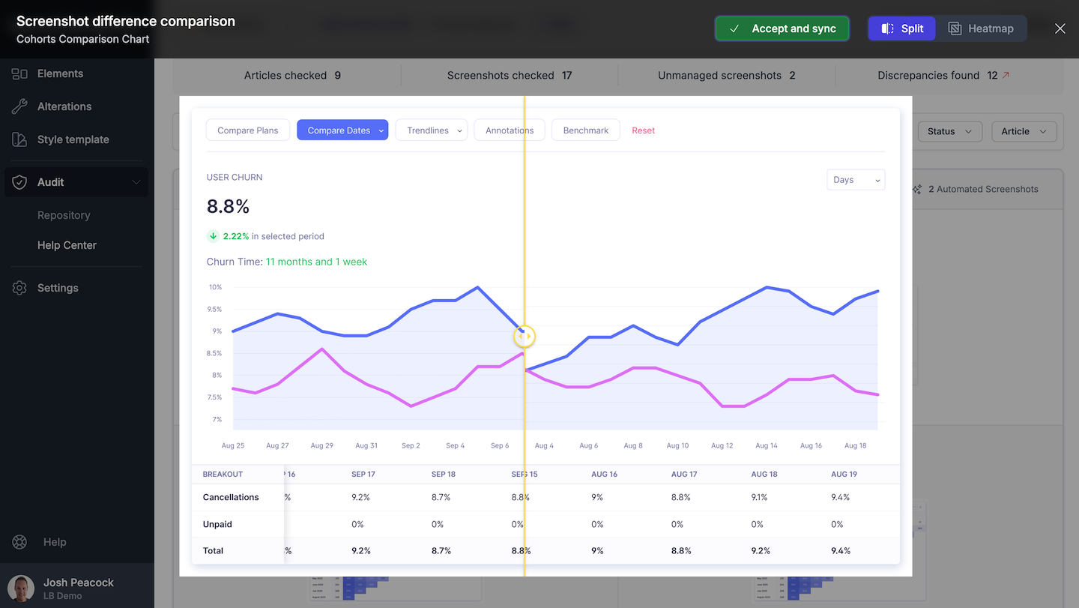Click the Audit shield icon
The height and width of the screenshot is (608, 1079).
pos(19,182)
